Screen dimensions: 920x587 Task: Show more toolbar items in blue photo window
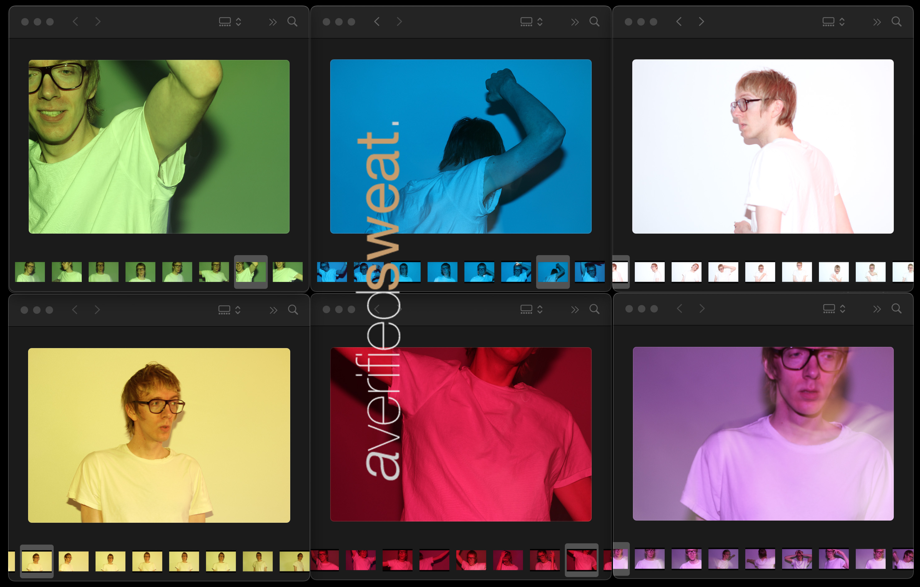pyautogui.click(x=575, y=22)
